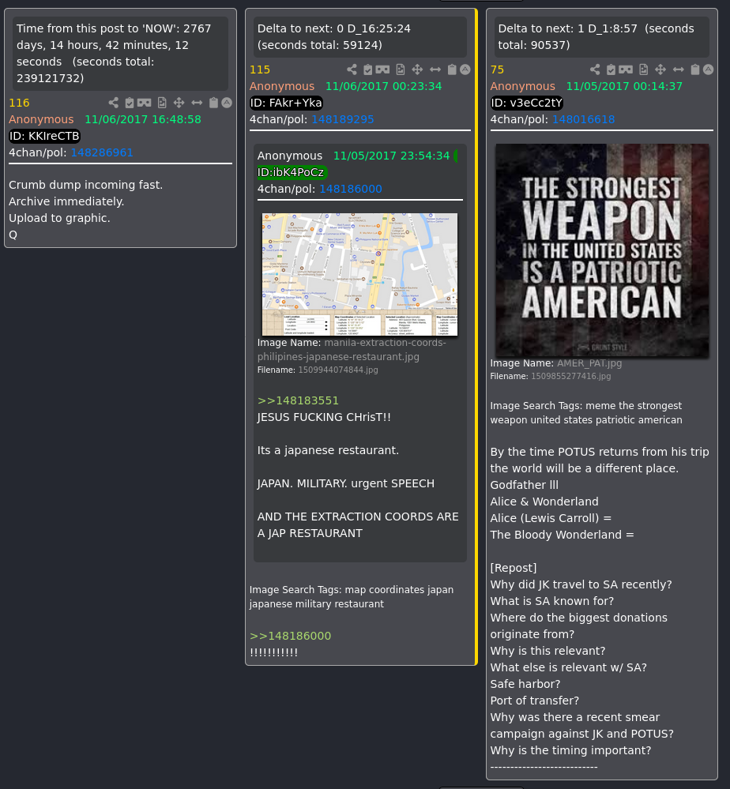
Task: Click the line 'Why did JK travel to SA recently?'
Action: coord(581,584)
